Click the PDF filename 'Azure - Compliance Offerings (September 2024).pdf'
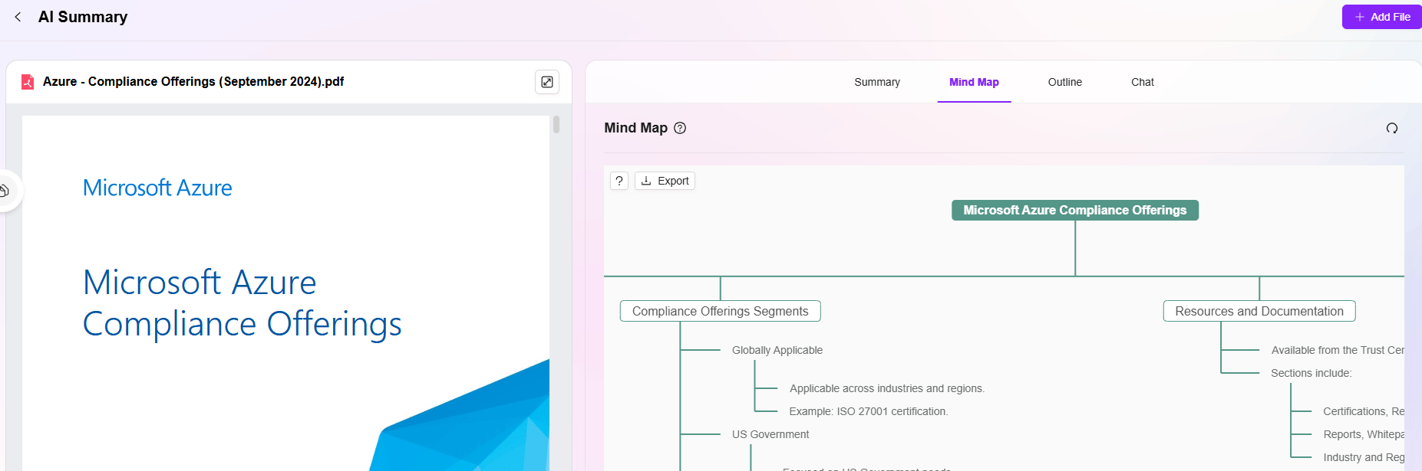This screenshot has width=1422, height=471. tap(193, 81)
